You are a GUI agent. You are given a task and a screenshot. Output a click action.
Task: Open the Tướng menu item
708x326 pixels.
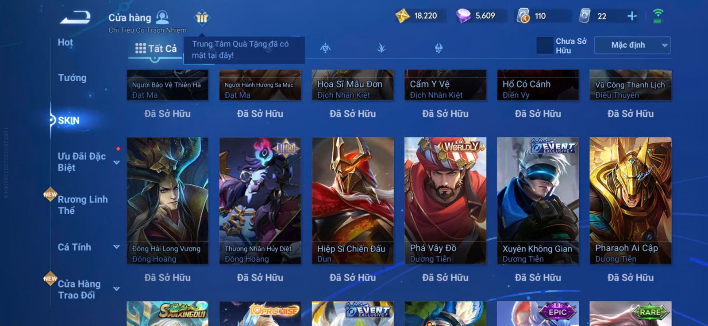tap(72, 78)
